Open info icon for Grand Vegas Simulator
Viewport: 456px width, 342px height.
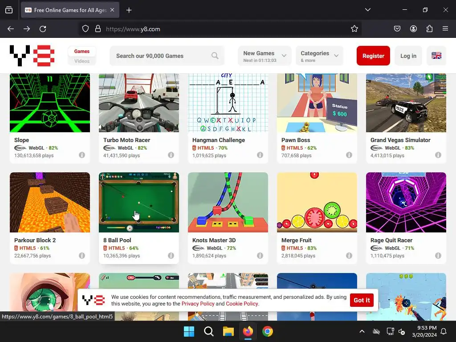coord(438,155)
